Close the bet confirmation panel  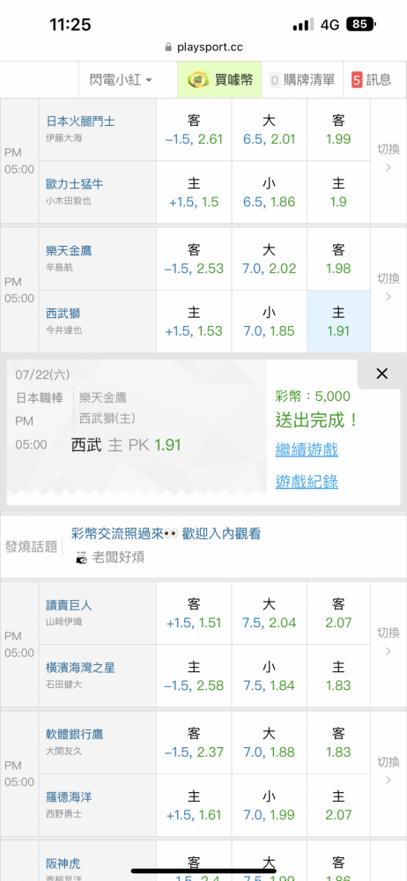click(x=381, y=374)
